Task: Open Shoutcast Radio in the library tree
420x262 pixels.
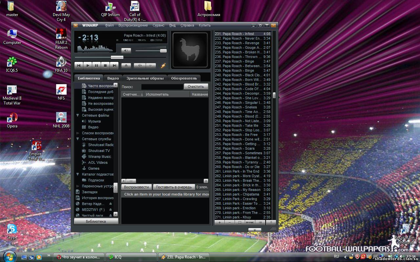Action: coord(97,145)
